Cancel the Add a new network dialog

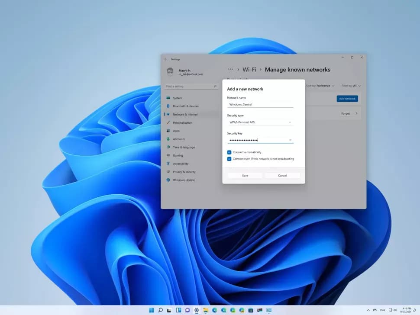(x=282, y=176)
